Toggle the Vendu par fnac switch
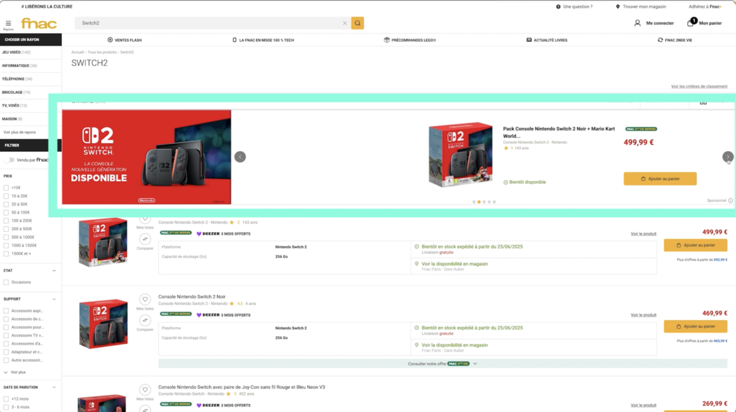Screen dimensions: 736x412 tap(9, 160)
